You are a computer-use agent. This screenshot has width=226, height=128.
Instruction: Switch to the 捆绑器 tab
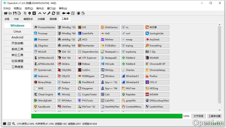pyautogui.click(x=53, y=19)
